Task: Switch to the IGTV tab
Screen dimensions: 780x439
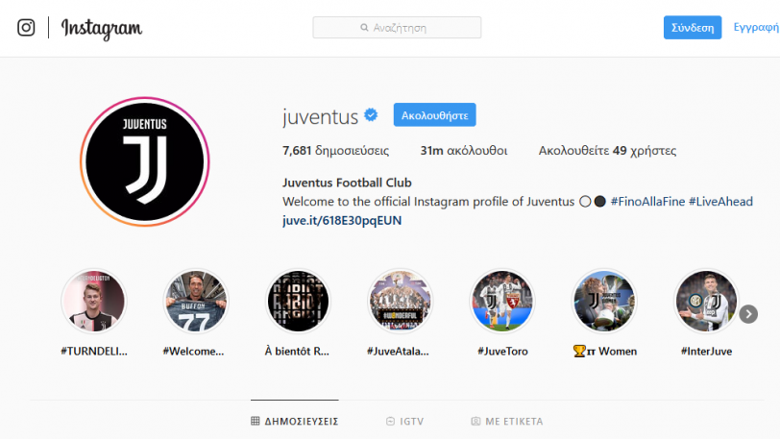Action: coord(405,421)
